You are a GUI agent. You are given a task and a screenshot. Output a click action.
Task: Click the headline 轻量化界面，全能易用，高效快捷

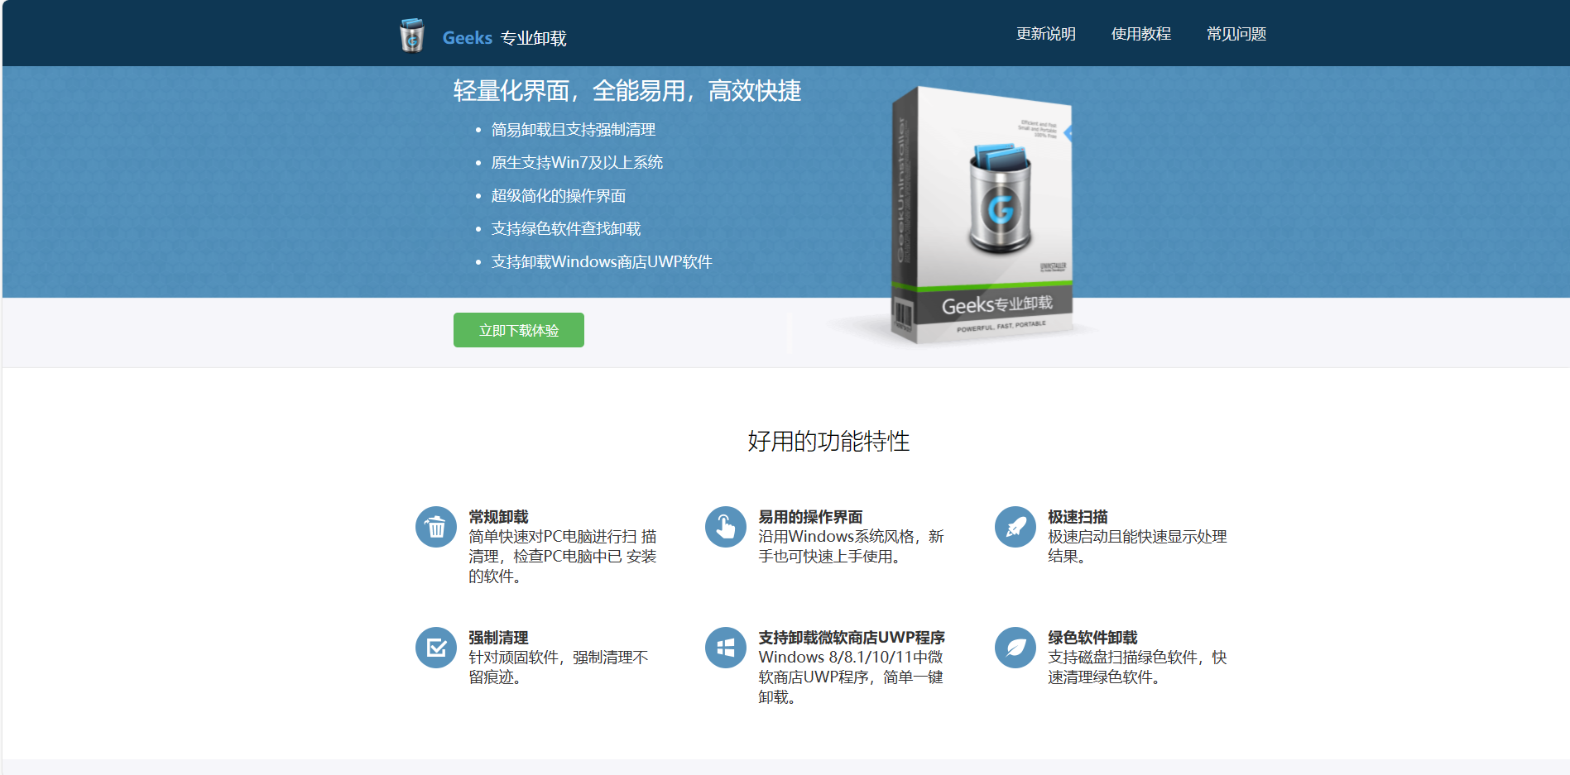pos(627,91)
